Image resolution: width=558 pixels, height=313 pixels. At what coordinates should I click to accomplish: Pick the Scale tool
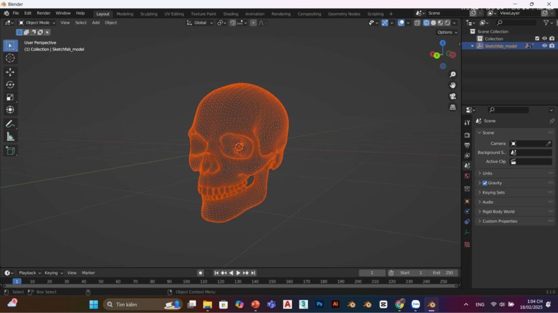[10, 97]
